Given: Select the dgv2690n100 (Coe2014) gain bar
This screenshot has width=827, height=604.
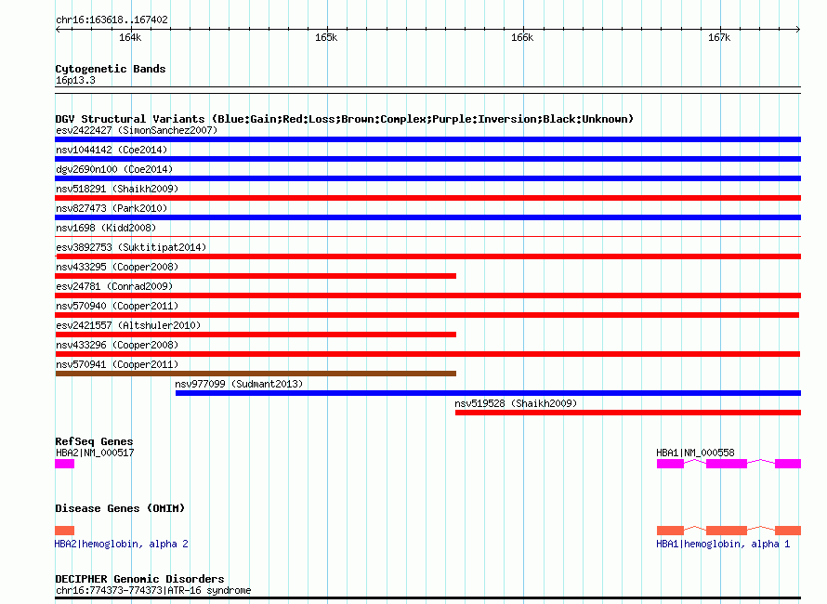Looking at the screenshot, I should point(427,178).
